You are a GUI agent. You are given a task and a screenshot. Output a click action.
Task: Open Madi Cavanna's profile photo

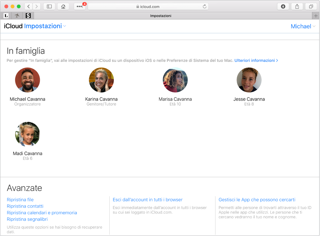pos(27,134)
